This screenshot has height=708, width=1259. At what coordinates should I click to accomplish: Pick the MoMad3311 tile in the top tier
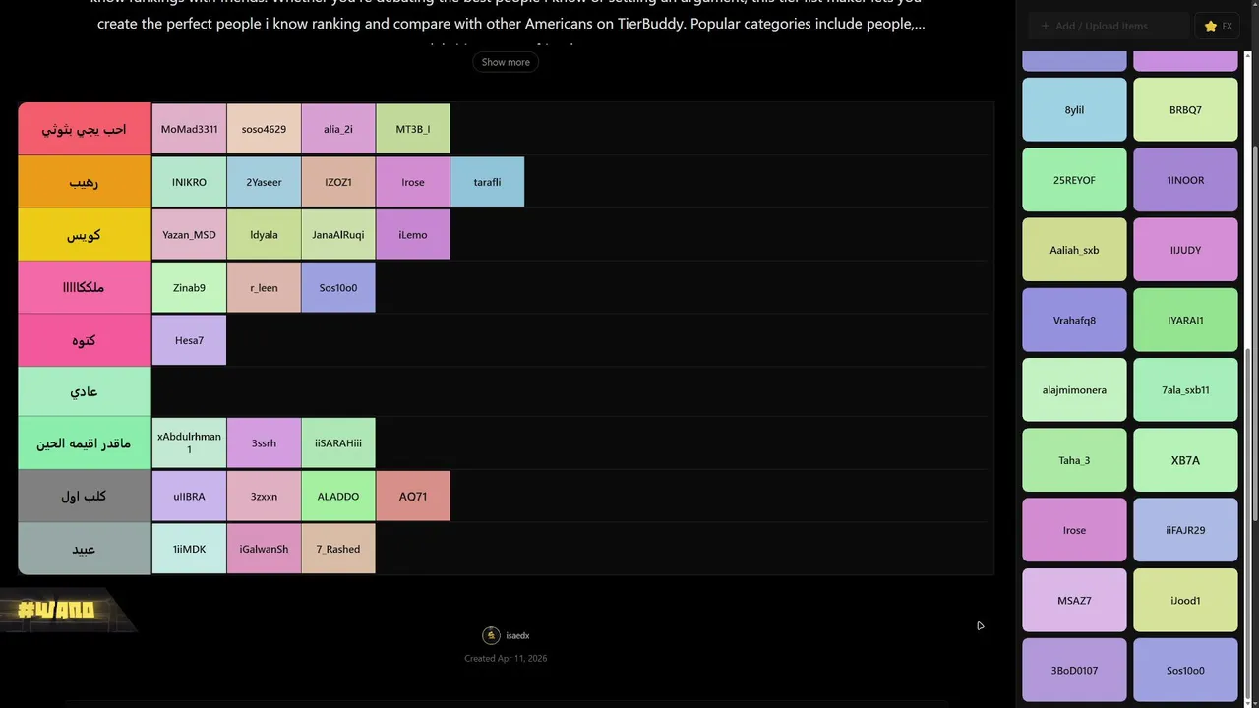coord(189,129)
